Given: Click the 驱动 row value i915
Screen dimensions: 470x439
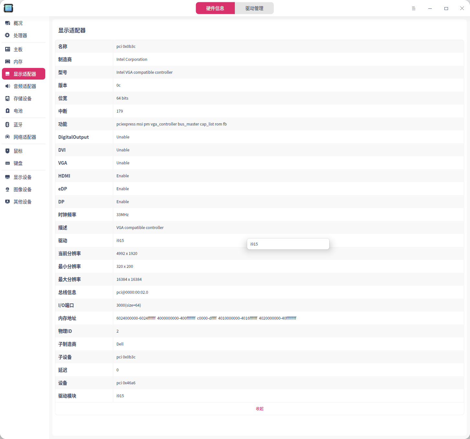Looking at the screenshot, I should pos(120,240).
